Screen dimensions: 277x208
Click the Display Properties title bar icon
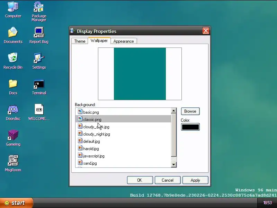[x=72, y=31]
